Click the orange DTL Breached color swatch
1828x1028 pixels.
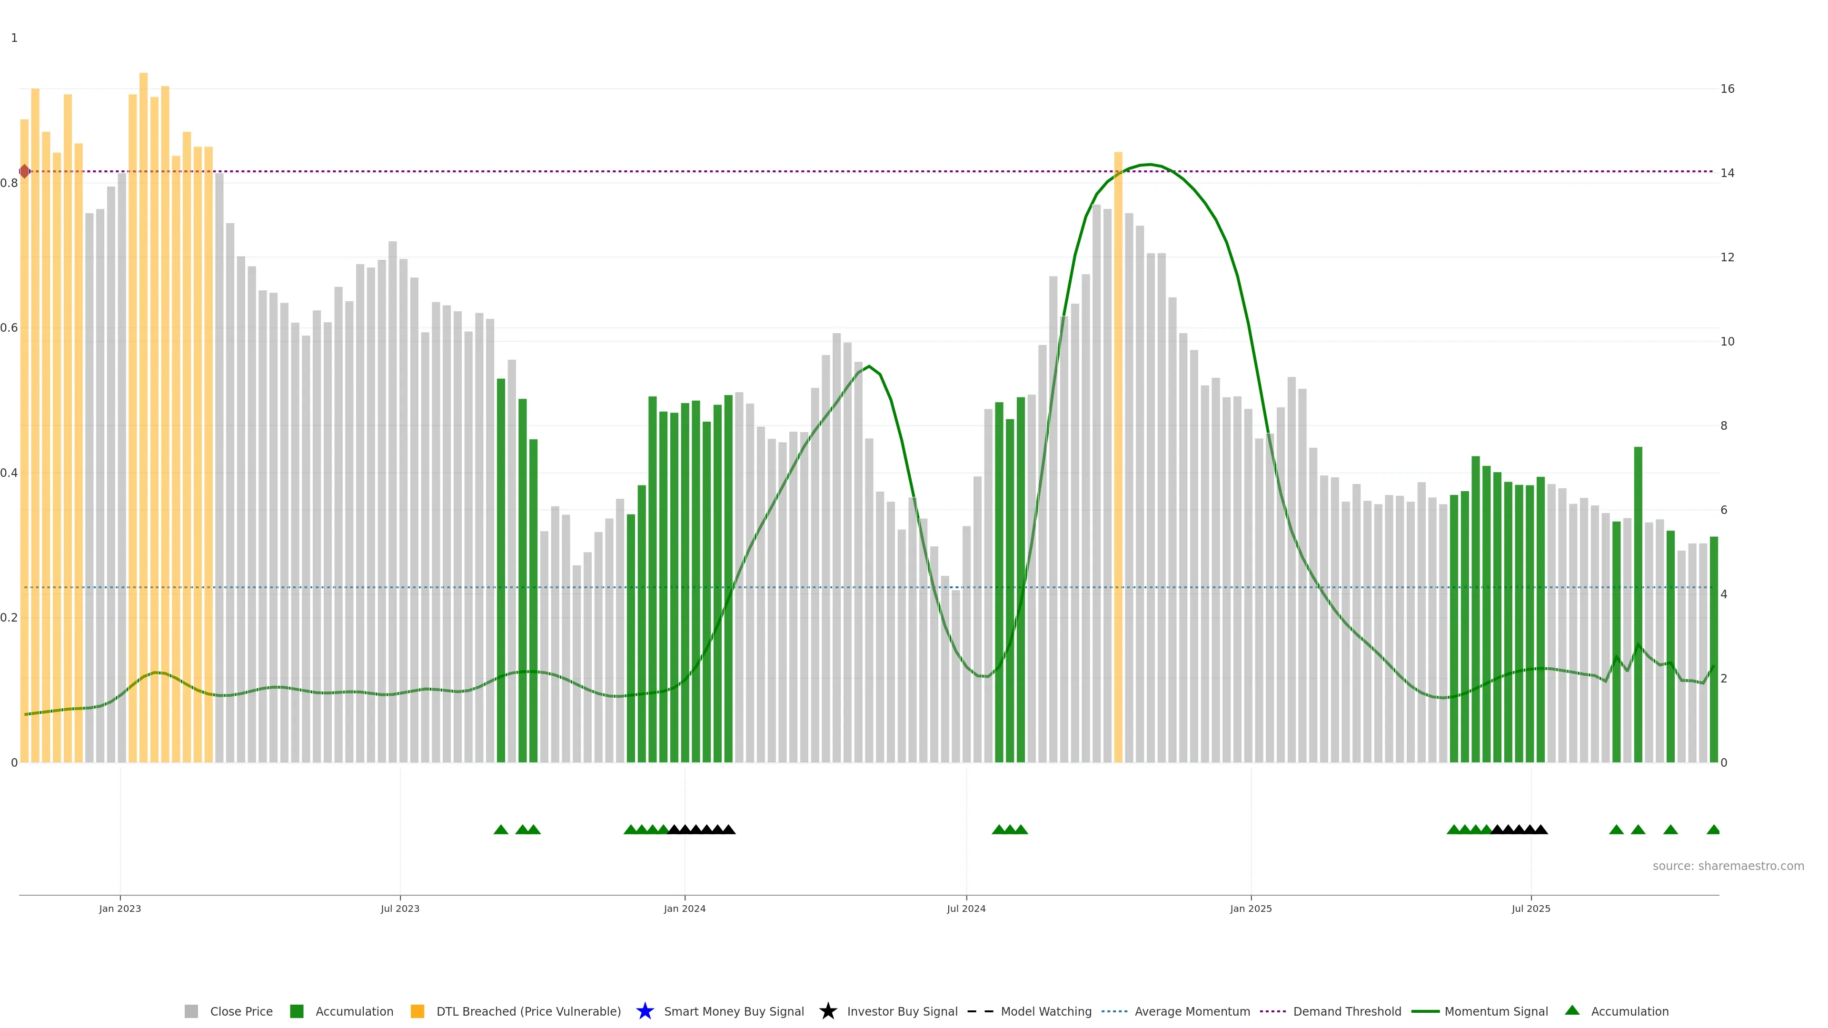tap(417, 1011)
